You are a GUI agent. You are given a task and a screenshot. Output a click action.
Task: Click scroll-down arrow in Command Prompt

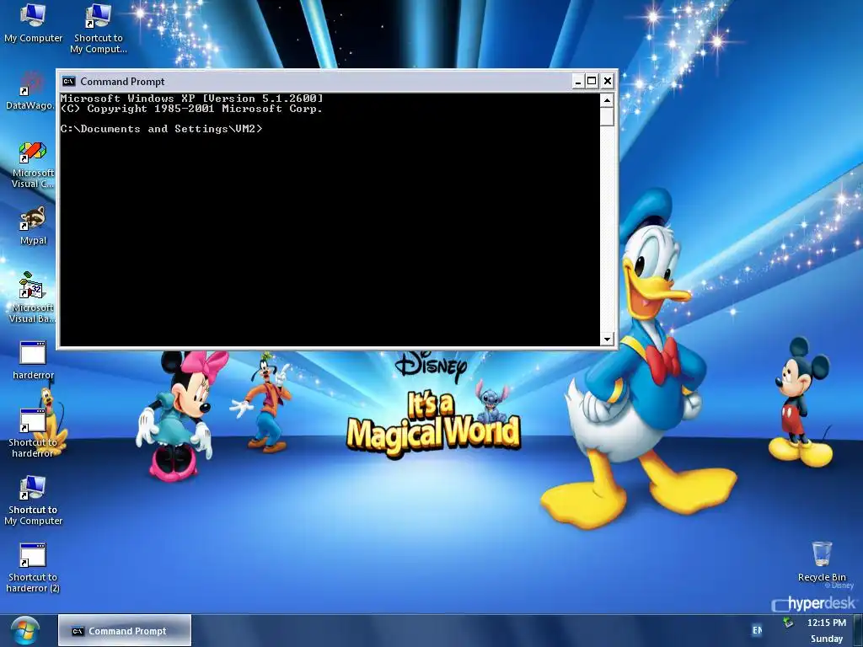(607, 339)
